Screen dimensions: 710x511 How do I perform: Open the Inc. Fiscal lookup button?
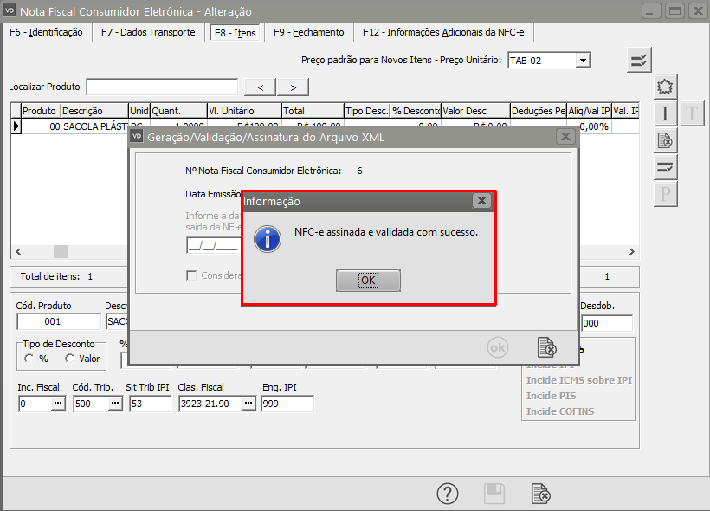coord(58,404)
